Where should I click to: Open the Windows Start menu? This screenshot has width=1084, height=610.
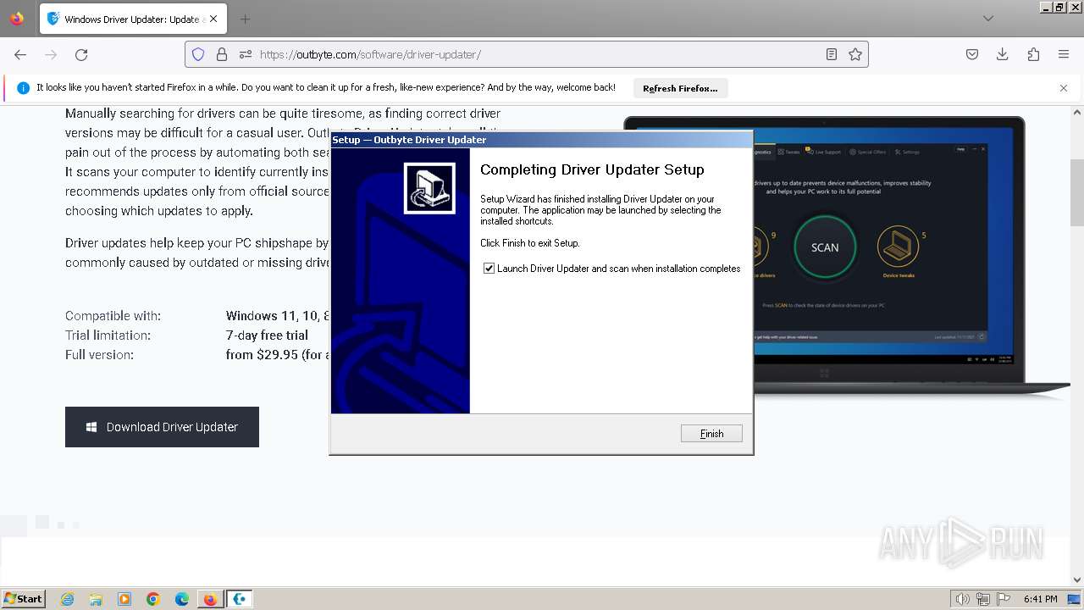click(x=24, y=598)
